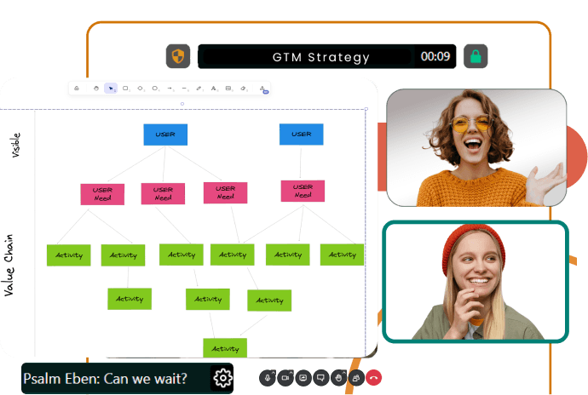Select the woman in orange sweater video tile
The image size is (588, 395).
pyautogui.click(x=476, y=147)
